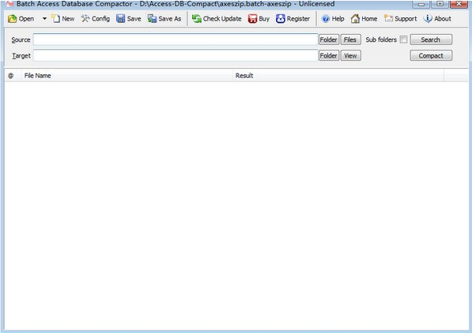Click the Search button
This screenshot has height=333, width=472.
click(431, 39)
